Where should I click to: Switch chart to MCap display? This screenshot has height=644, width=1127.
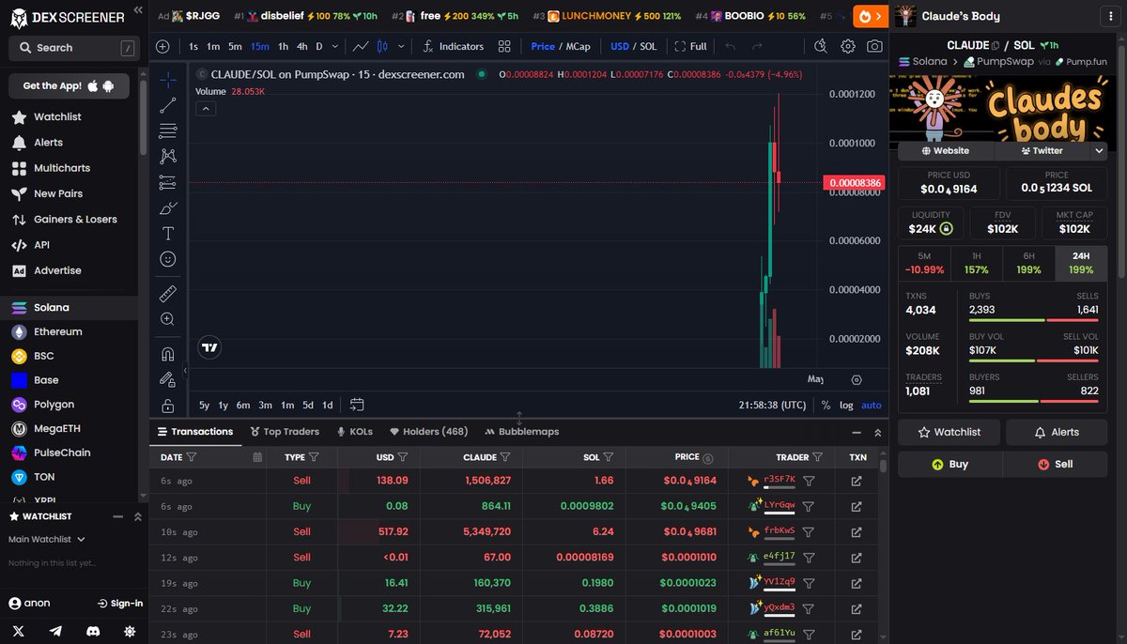[x=578, y=46]
